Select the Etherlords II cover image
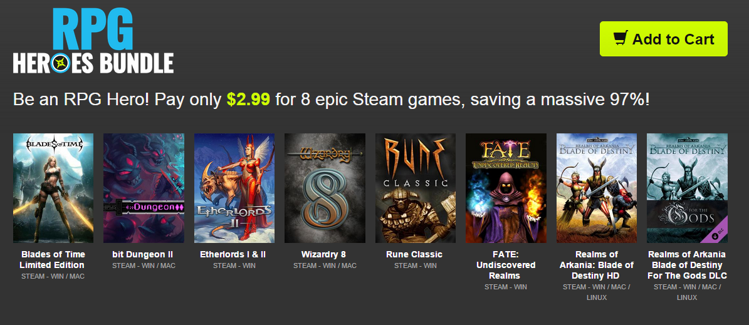 (234, 188)
